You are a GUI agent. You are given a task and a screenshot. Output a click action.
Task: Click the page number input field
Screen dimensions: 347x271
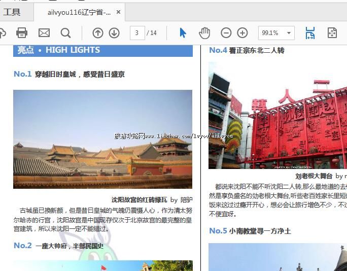(137, 33)
